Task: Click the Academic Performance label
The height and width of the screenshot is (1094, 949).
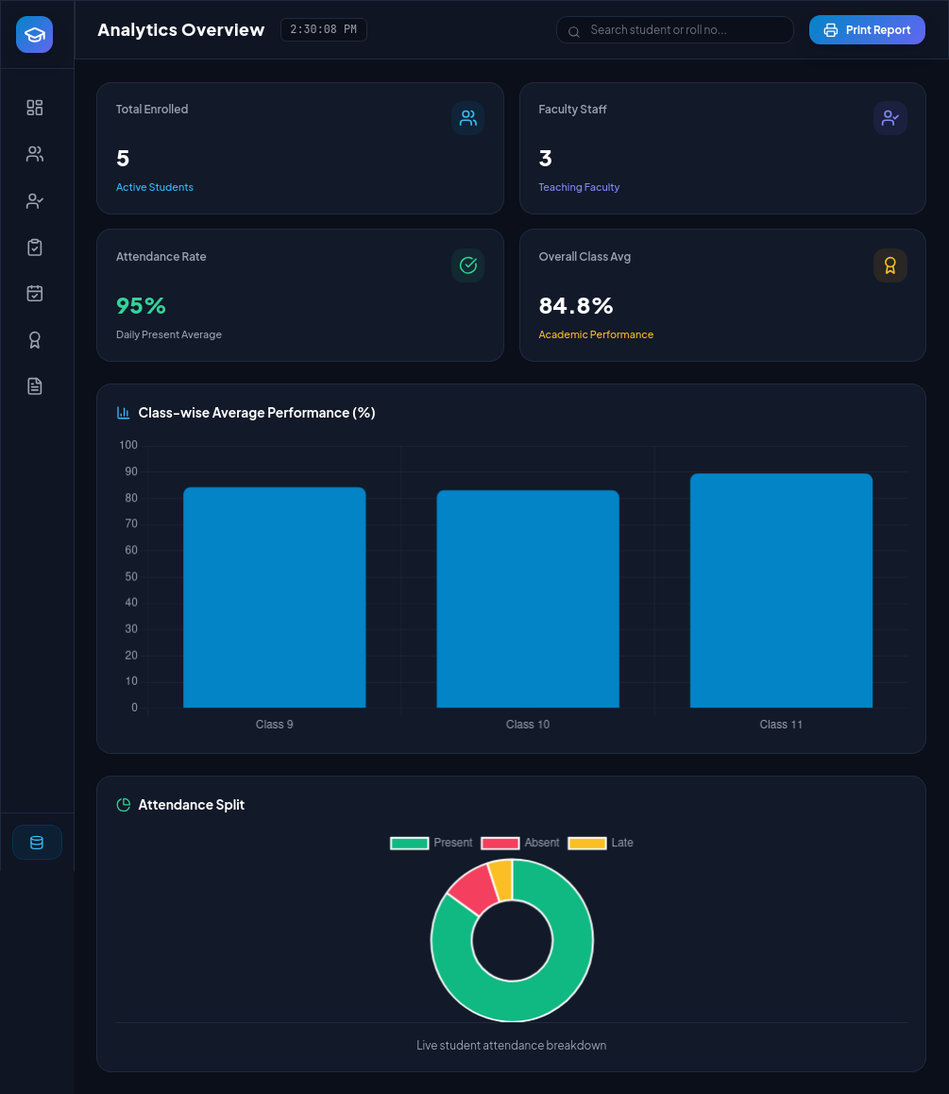Action: (596, 334)
